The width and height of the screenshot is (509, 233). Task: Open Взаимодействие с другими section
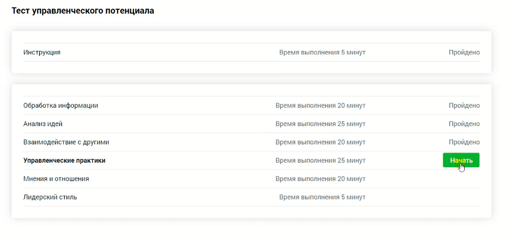pos(66,142)
